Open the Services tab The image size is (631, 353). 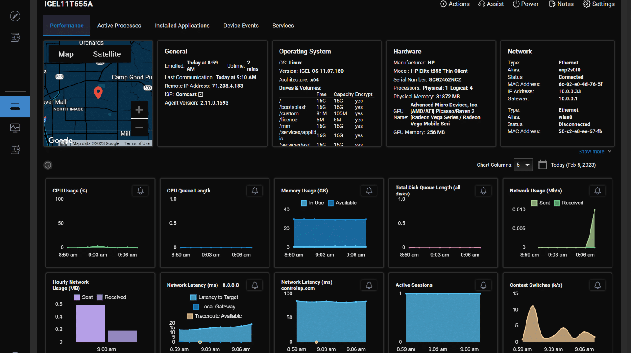tap(283, 26)
